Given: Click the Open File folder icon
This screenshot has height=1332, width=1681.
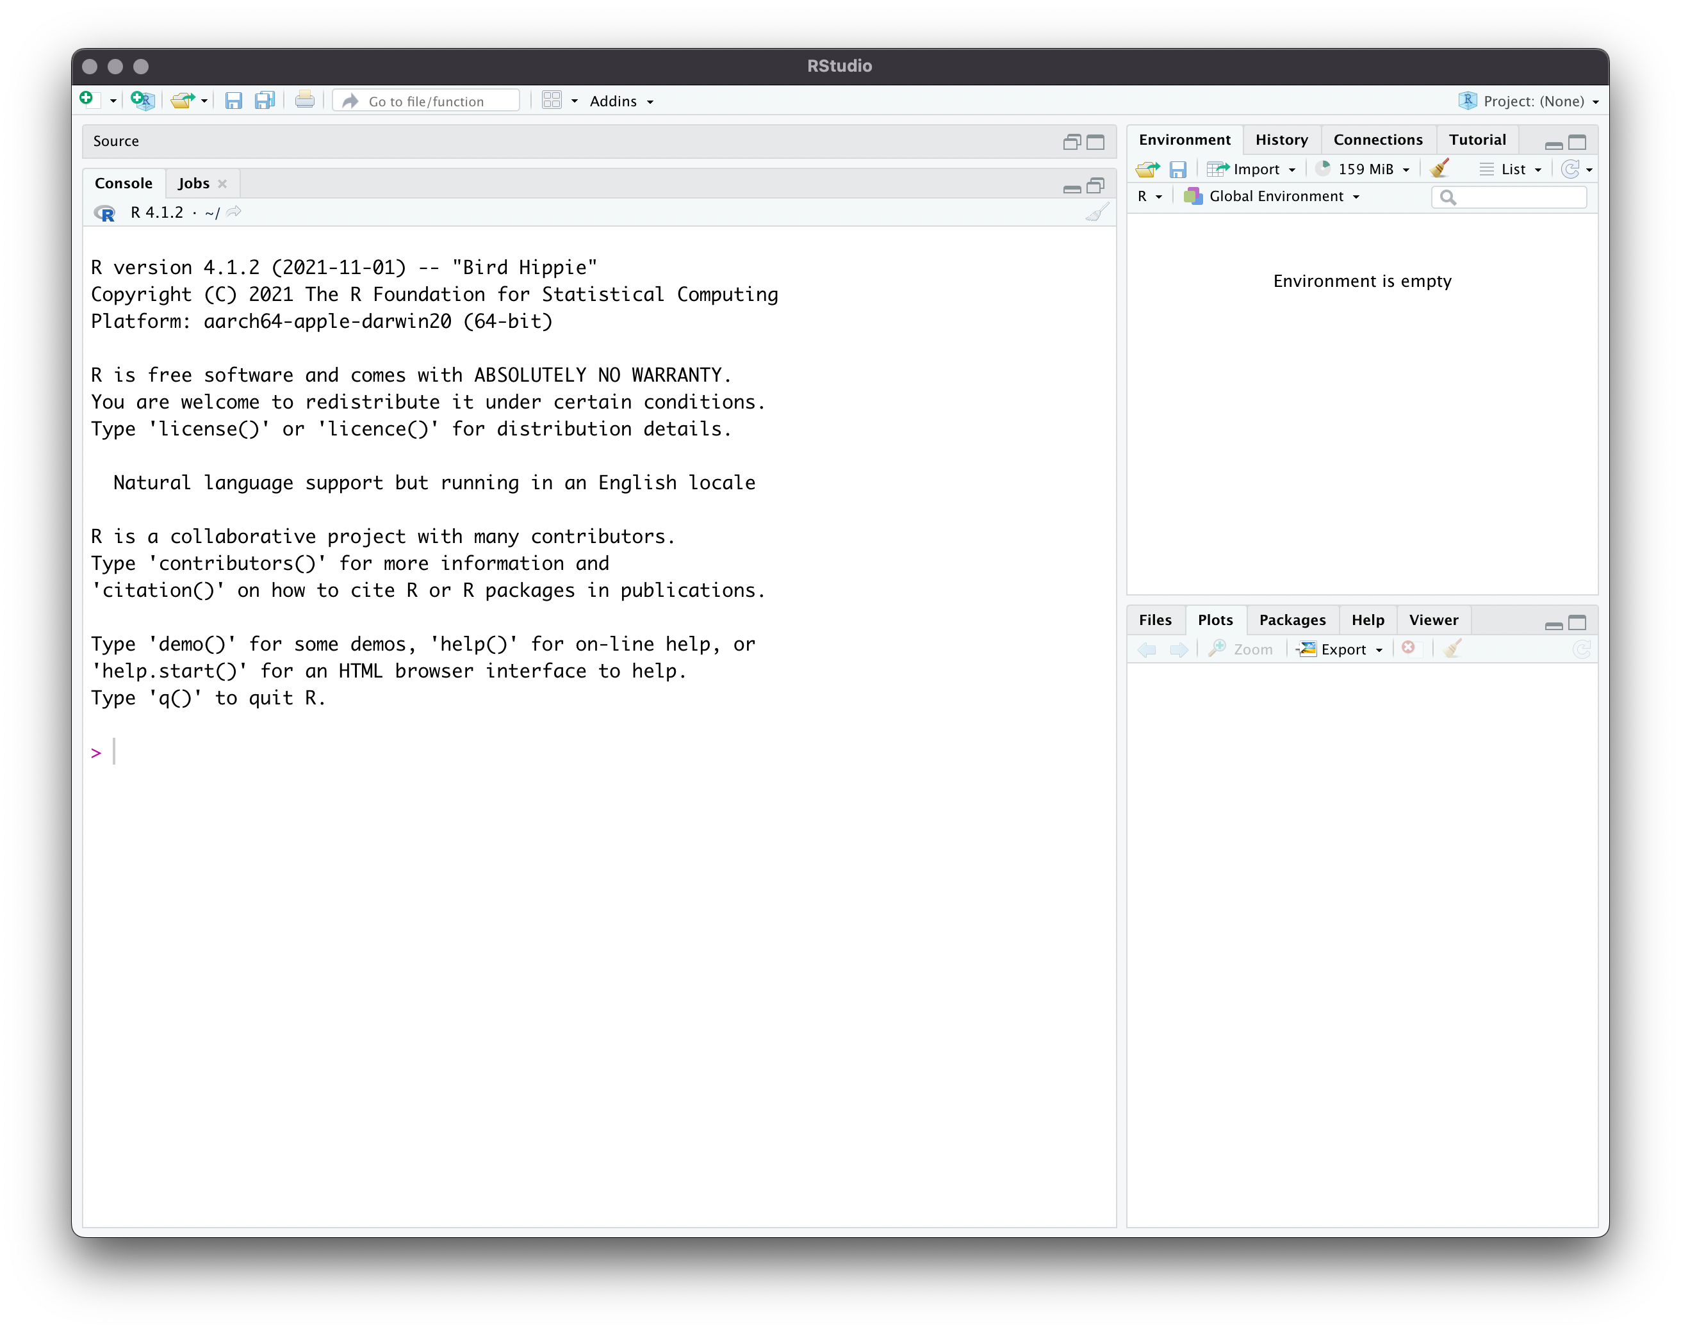Looking at the screenshot, I should 183,101.
